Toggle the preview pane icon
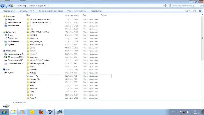 [x=195, y=11]
